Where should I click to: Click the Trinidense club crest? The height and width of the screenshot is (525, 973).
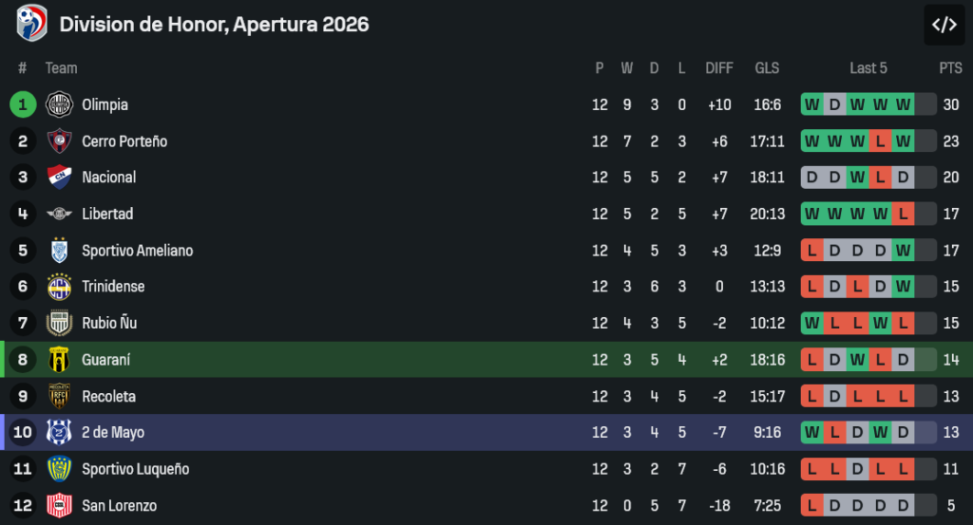coord(60,287)
